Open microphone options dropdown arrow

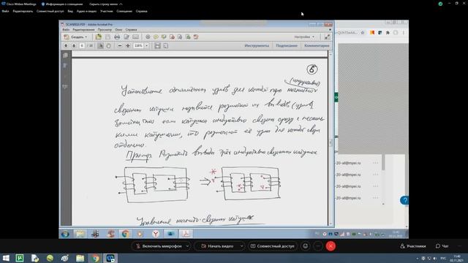click(x=187, y=246)
